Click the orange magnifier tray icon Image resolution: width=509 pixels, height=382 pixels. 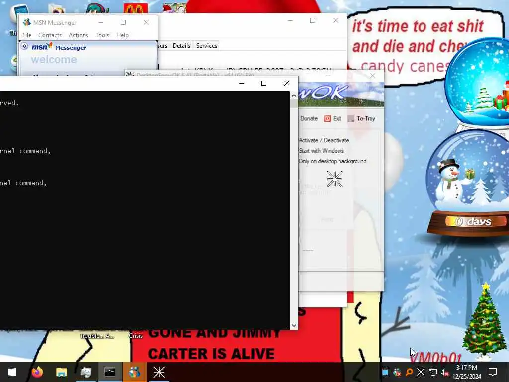tap(409, 372)
